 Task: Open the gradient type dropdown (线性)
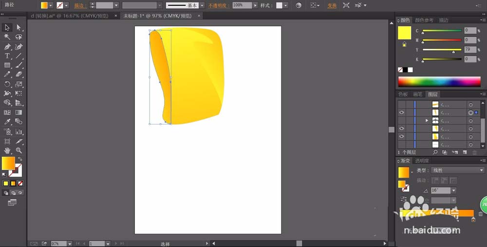(x=458, y=170)
